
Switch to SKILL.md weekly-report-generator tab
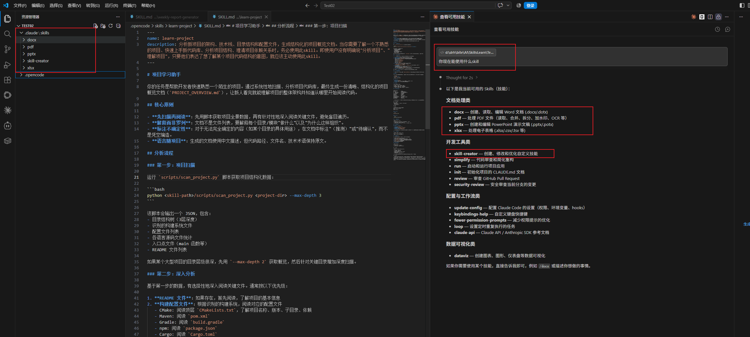(167, 17)
